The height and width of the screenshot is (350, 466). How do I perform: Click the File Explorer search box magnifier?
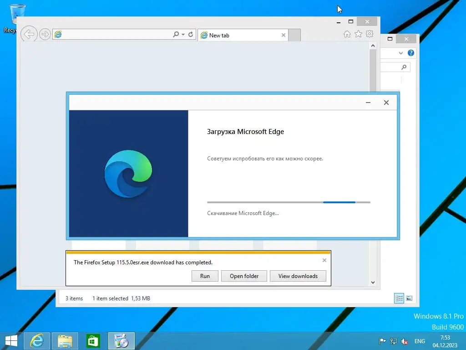pos(404,67)
